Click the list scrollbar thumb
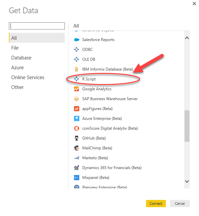Image resolution: width=199 pixels, height=216 pixels. (x=187, y=126)
